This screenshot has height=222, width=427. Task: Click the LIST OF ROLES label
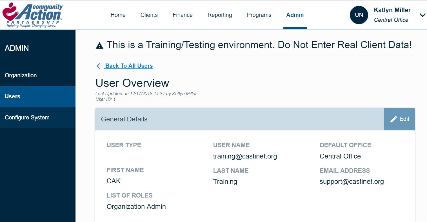coord(129,195)
